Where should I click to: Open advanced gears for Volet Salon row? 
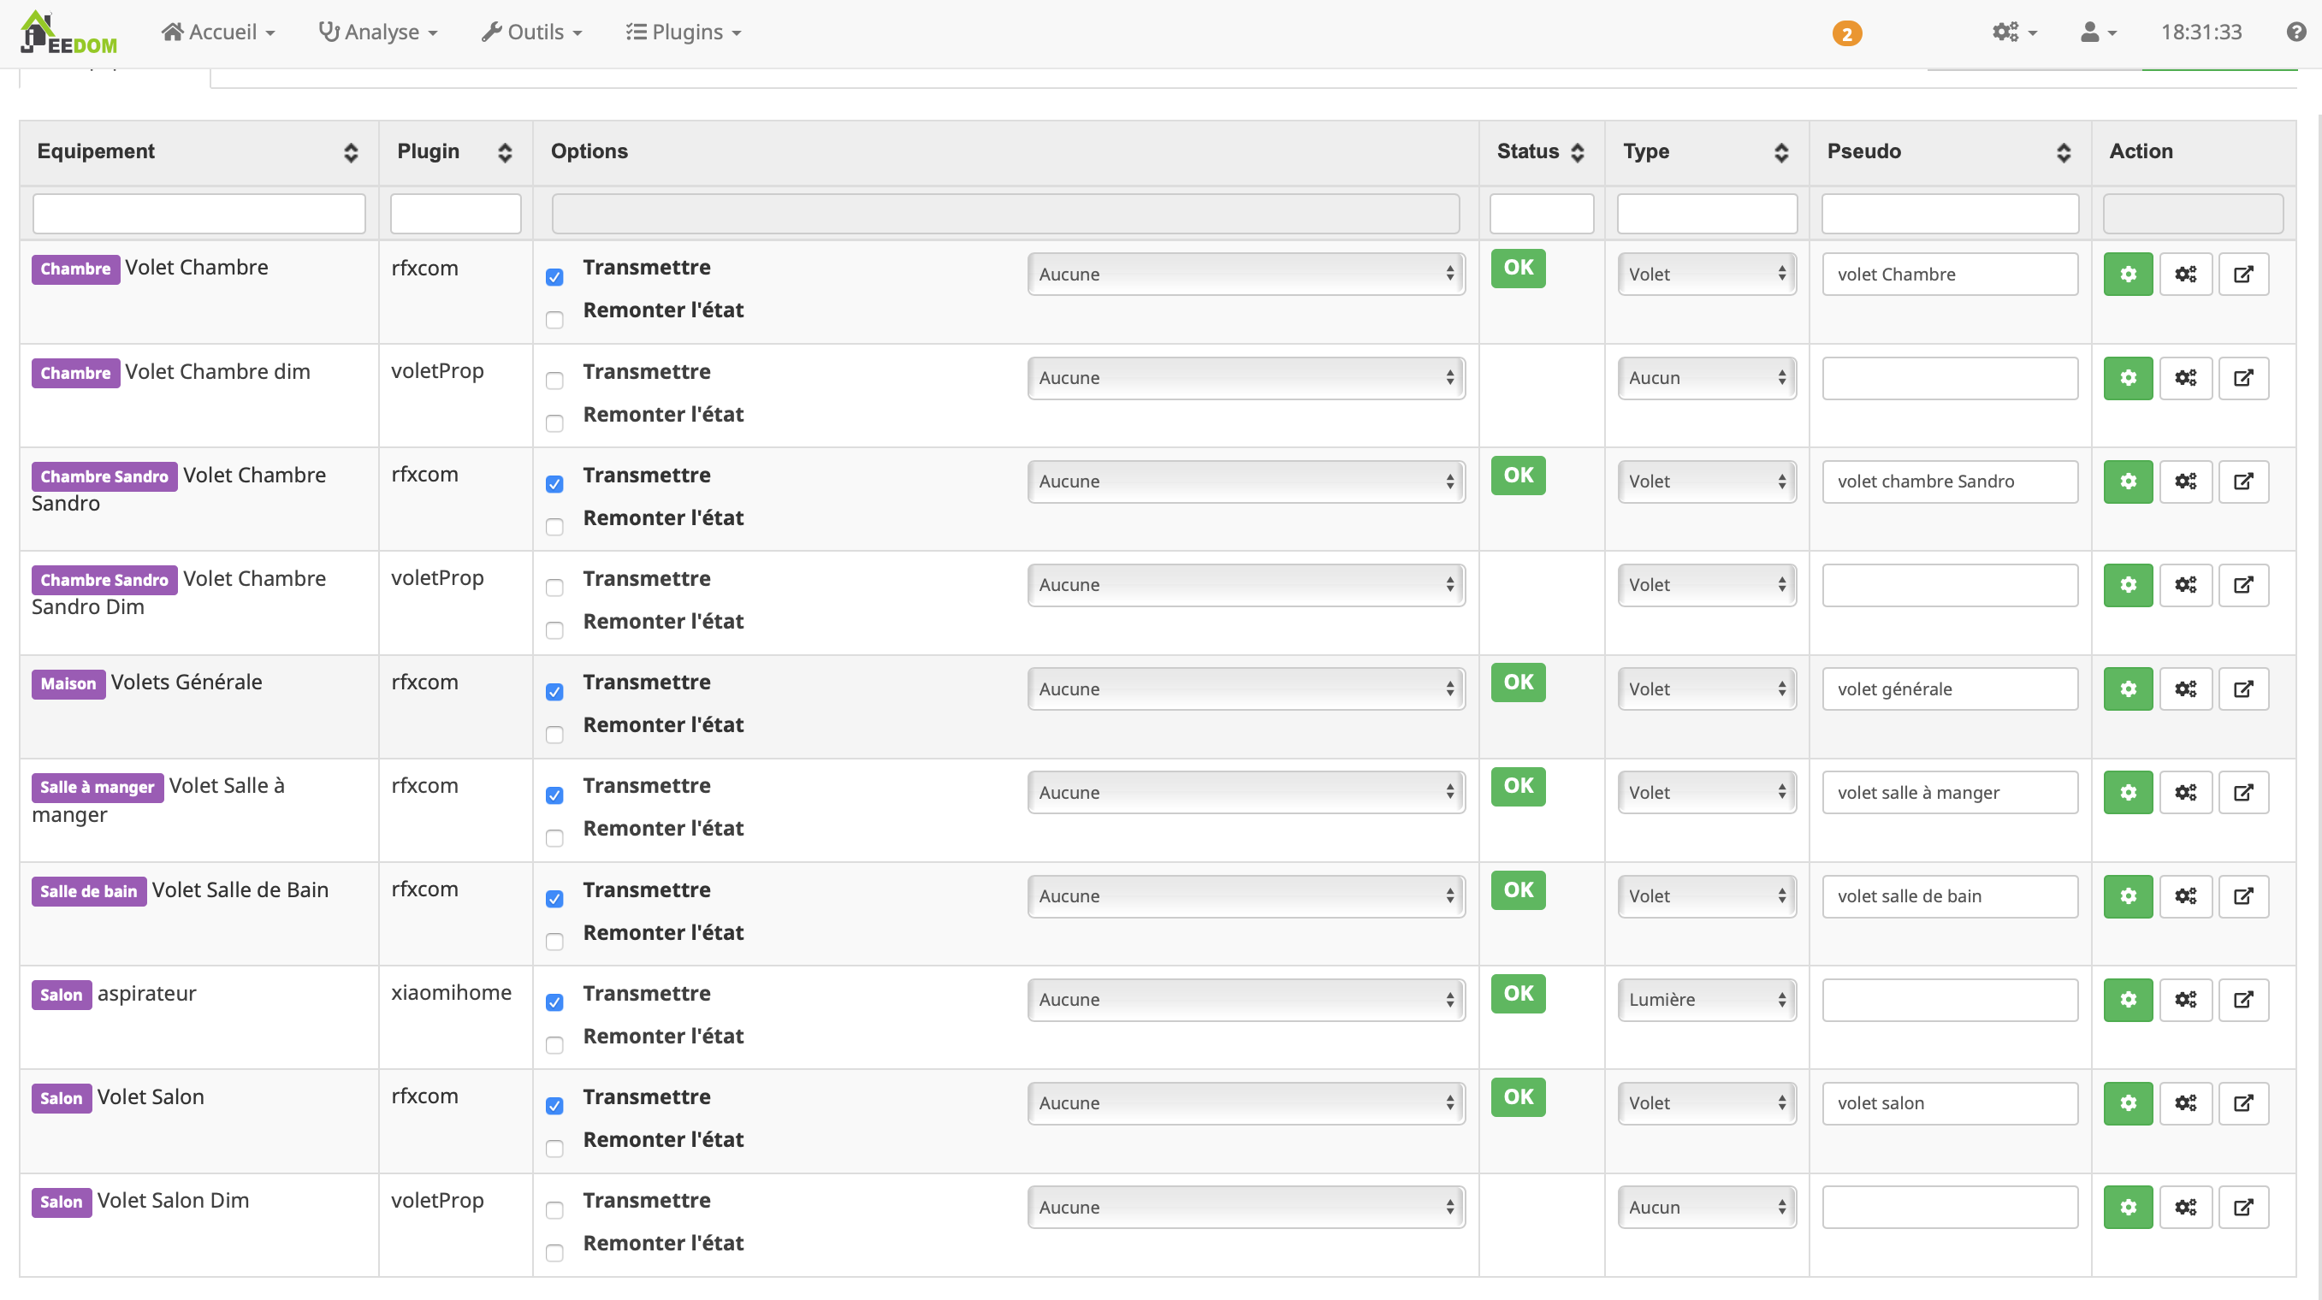tap(2185, 1103)
